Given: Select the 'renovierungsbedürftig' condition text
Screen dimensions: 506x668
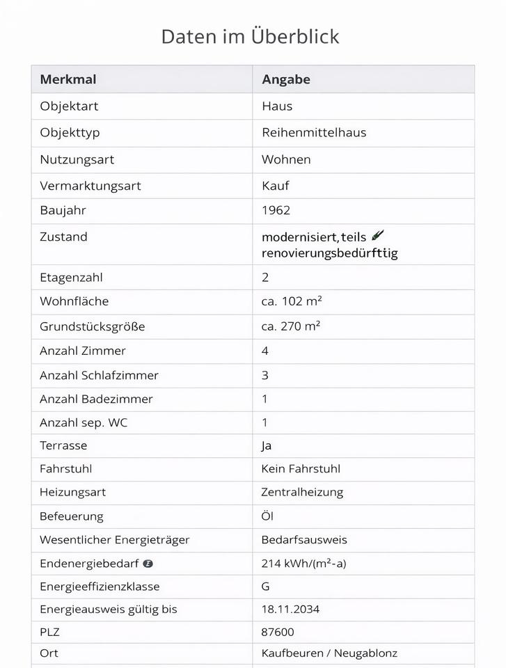Looking at the screenshot, I should [329, 253].
